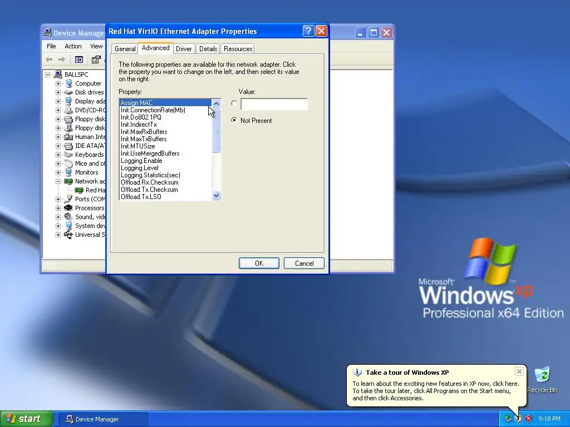Screen dimensions: 570x427
Task: Select the System devices icon
Action: click(x=68, y=226)
